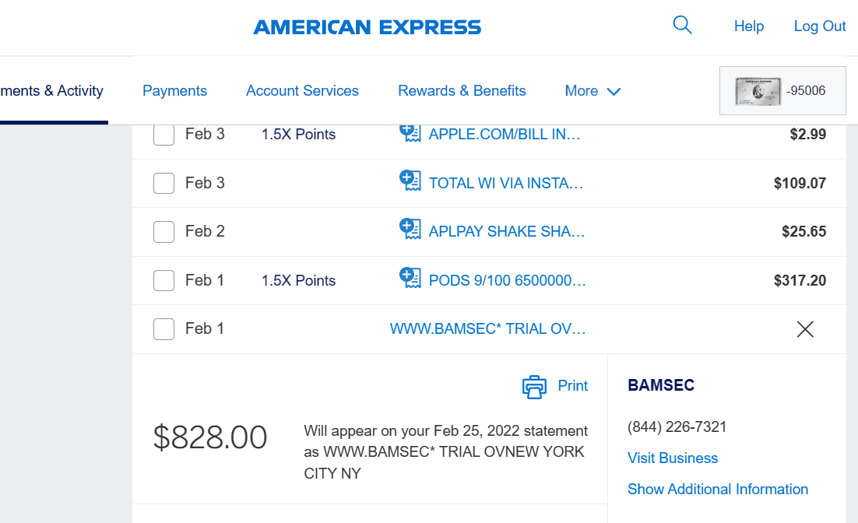
Task: Open the WWW.BAMSEC* TRIAL transaction link
Action: [487, 328]
